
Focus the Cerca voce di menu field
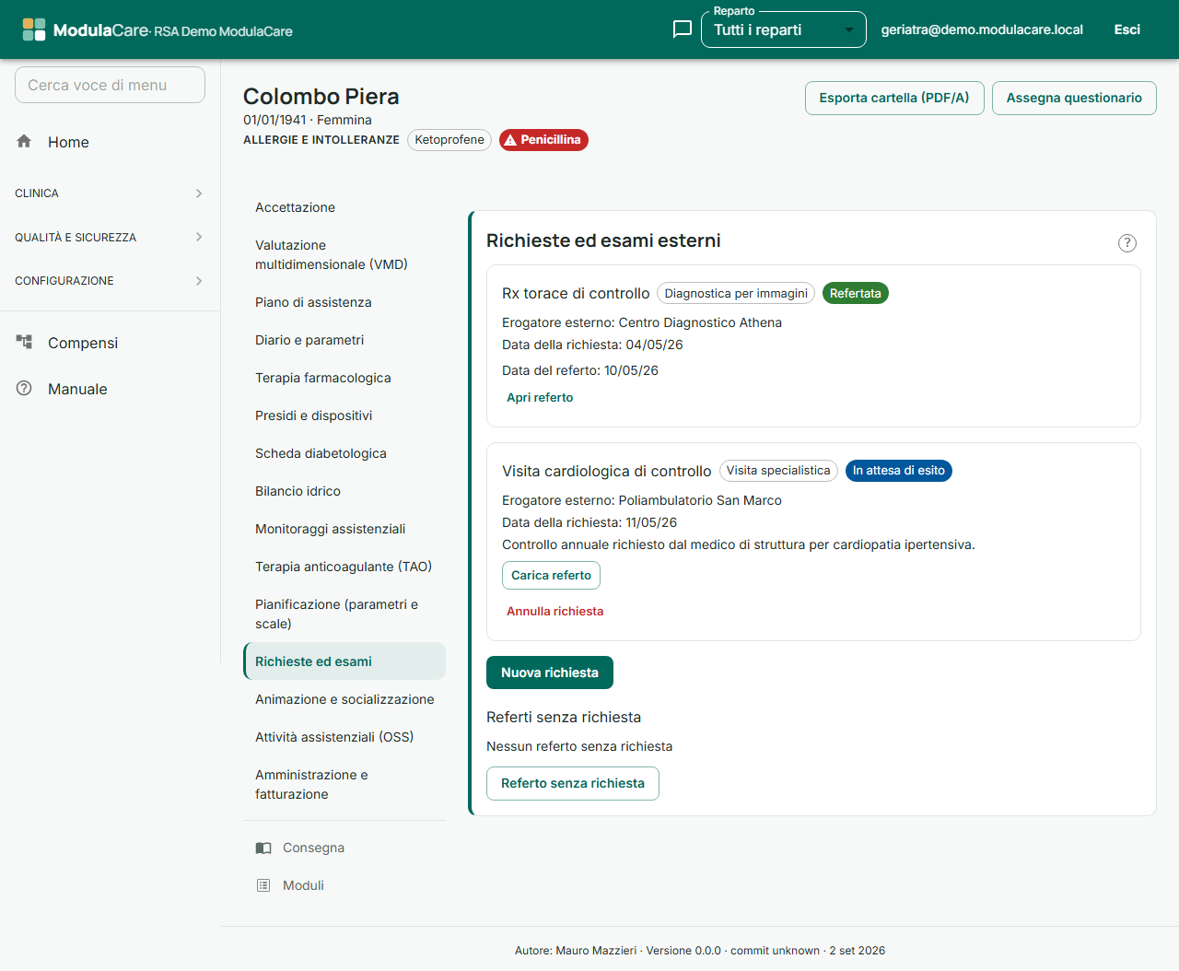[110, 85]
